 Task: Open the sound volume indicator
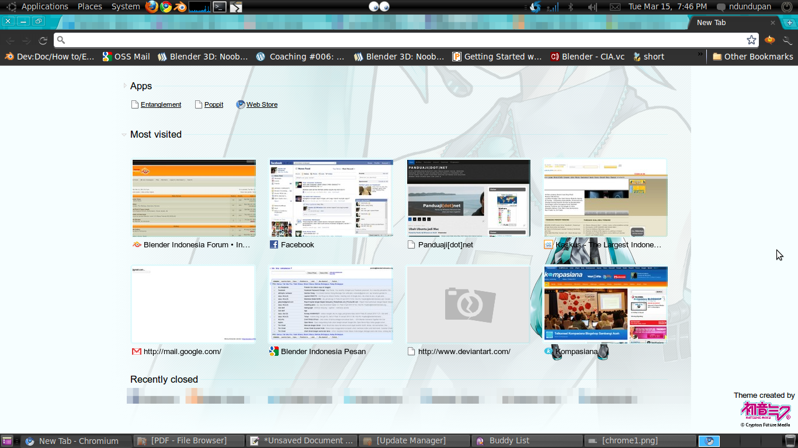tap(592, 7)
